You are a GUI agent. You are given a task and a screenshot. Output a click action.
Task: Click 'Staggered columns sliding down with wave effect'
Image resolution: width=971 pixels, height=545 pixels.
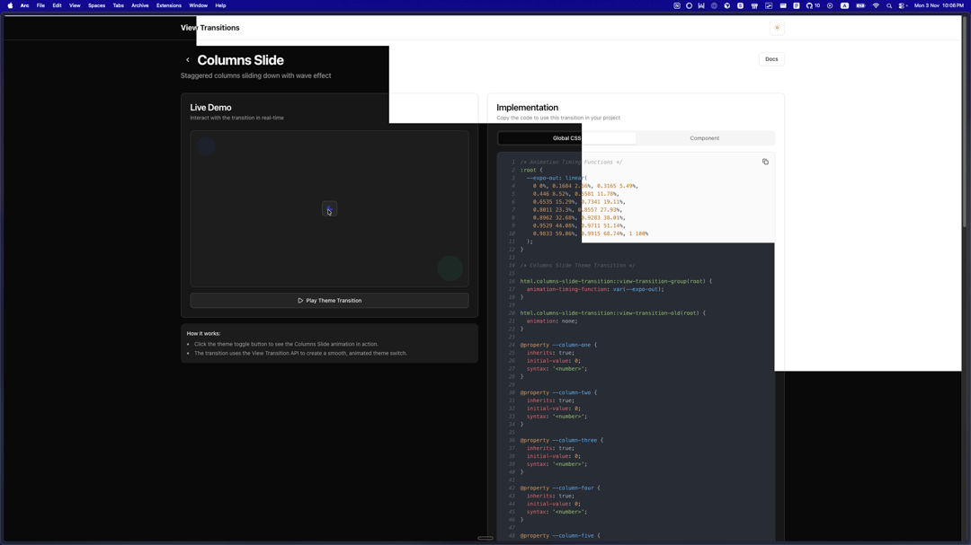(255, 75)
